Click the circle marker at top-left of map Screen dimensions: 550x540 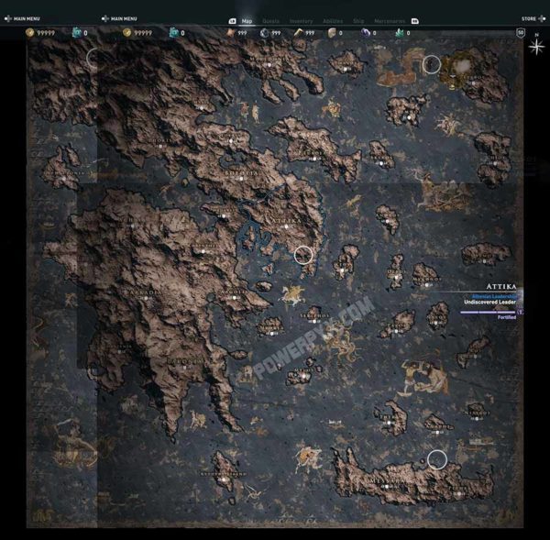click(95, 58)
